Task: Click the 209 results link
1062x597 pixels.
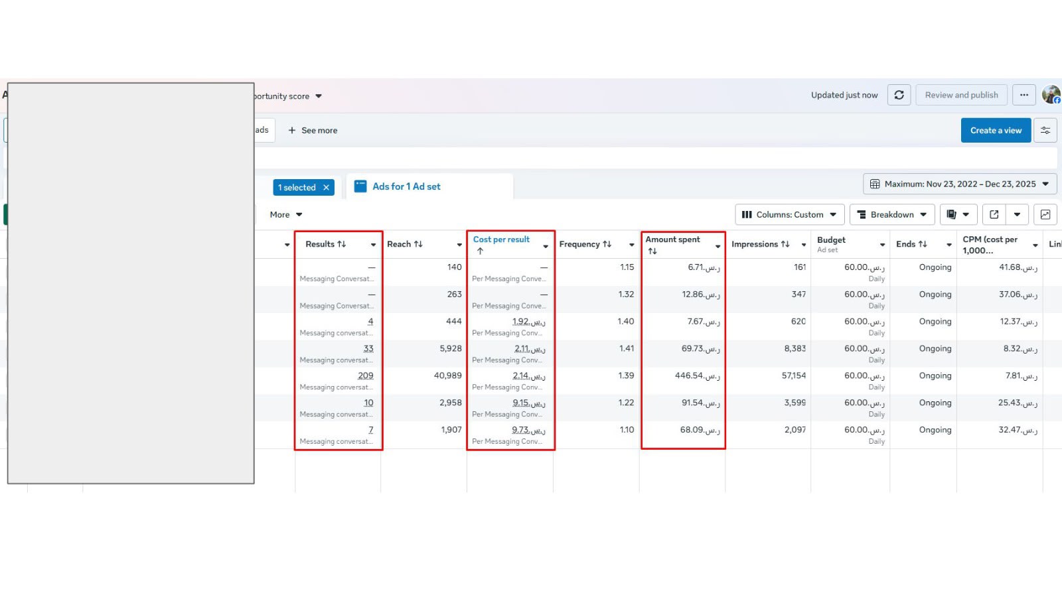Action: pyautogui.click(x=366, y=375)
